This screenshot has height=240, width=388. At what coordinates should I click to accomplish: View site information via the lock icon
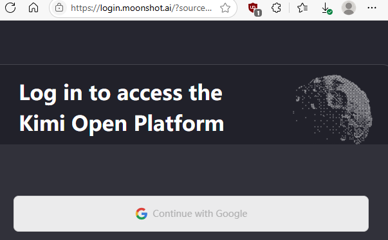coord(59,8)
